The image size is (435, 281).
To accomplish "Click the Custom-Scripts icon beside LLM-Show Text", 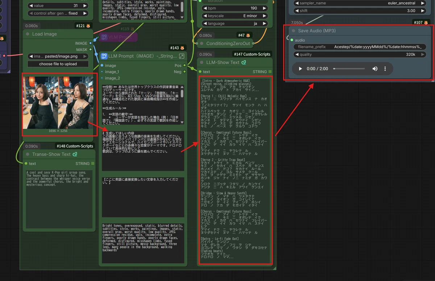I will (x=244, y=62).
